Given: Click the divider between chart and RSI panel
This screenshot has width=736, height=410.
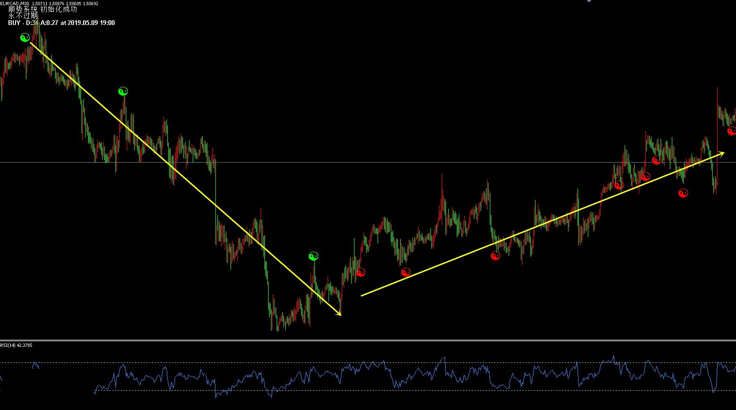Looking at the screenshot, I should click(x=368, y=340).
